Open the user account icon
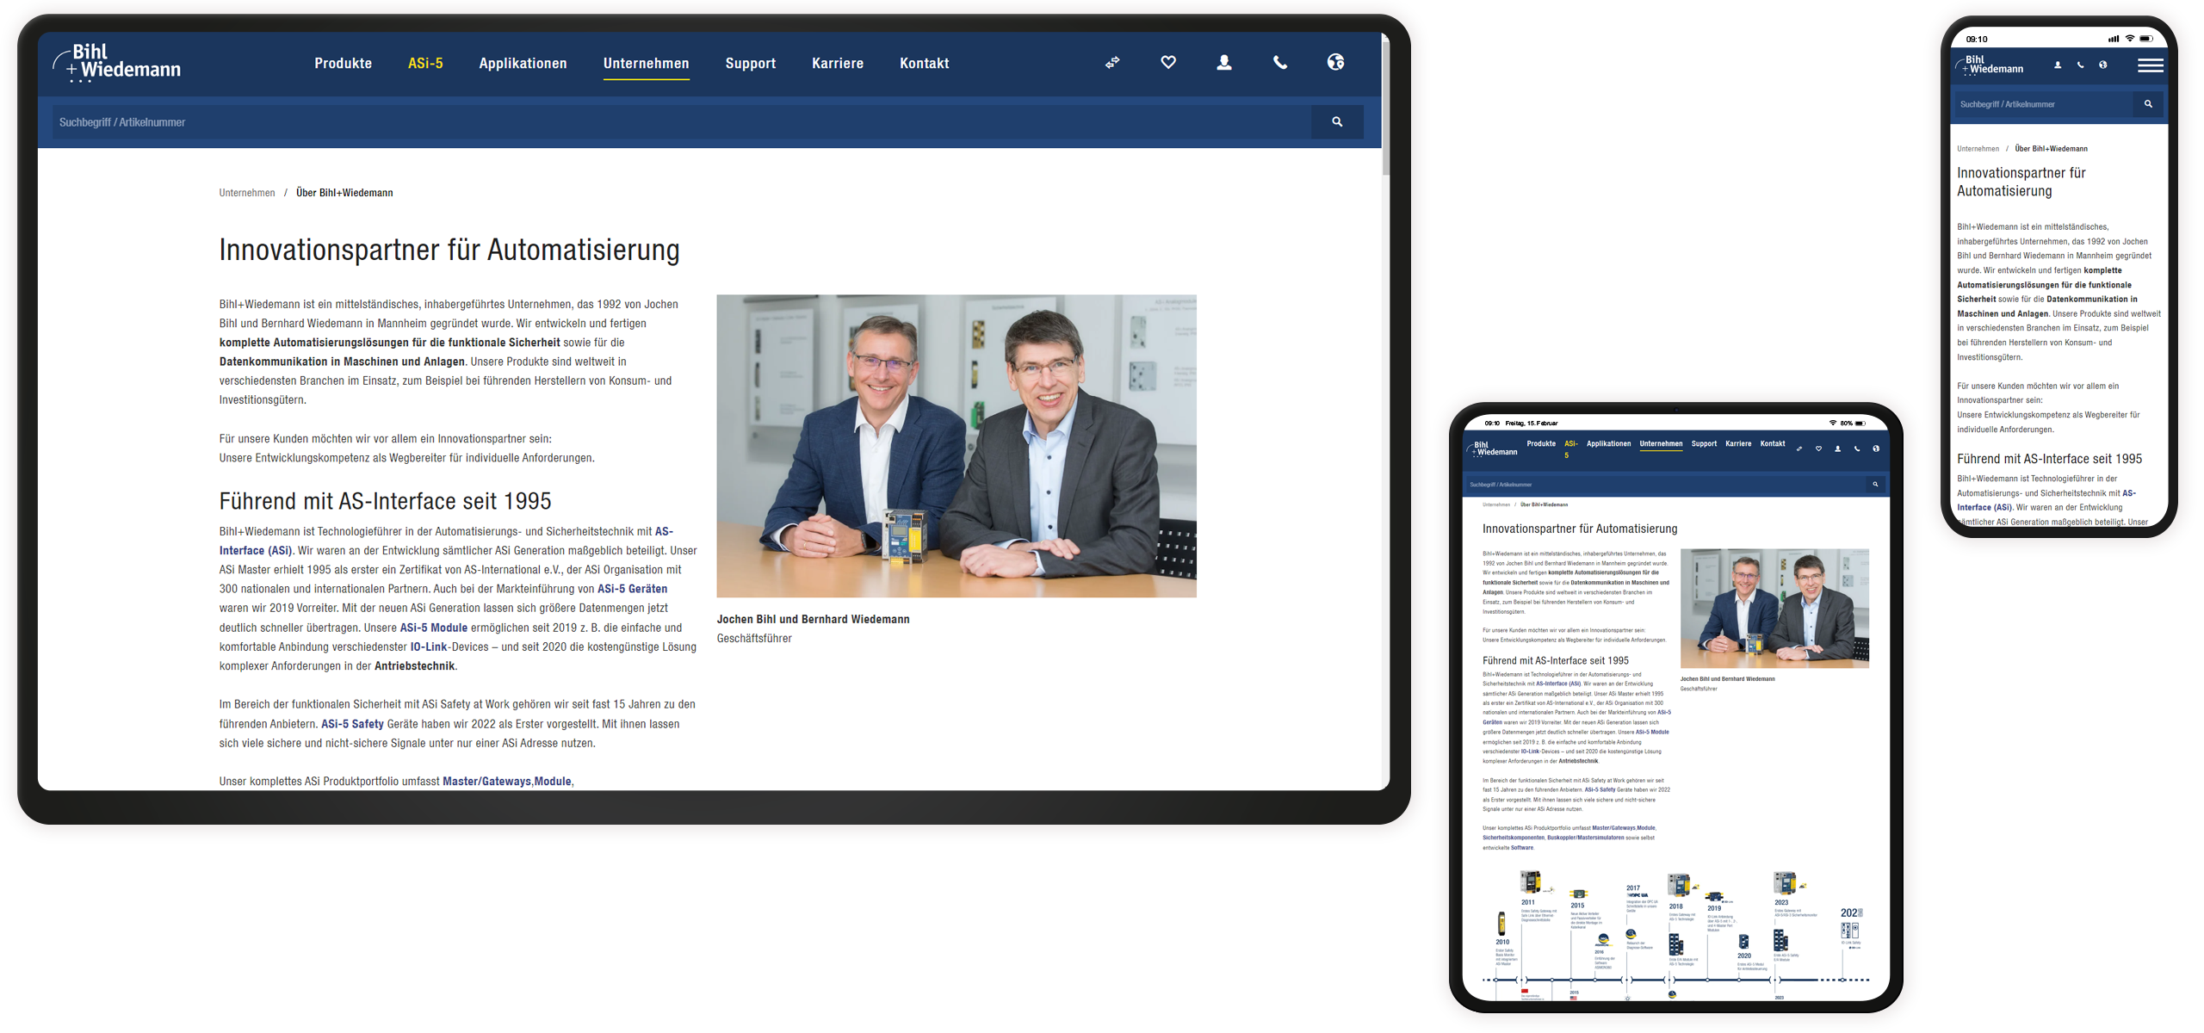 pos(1223,62)
